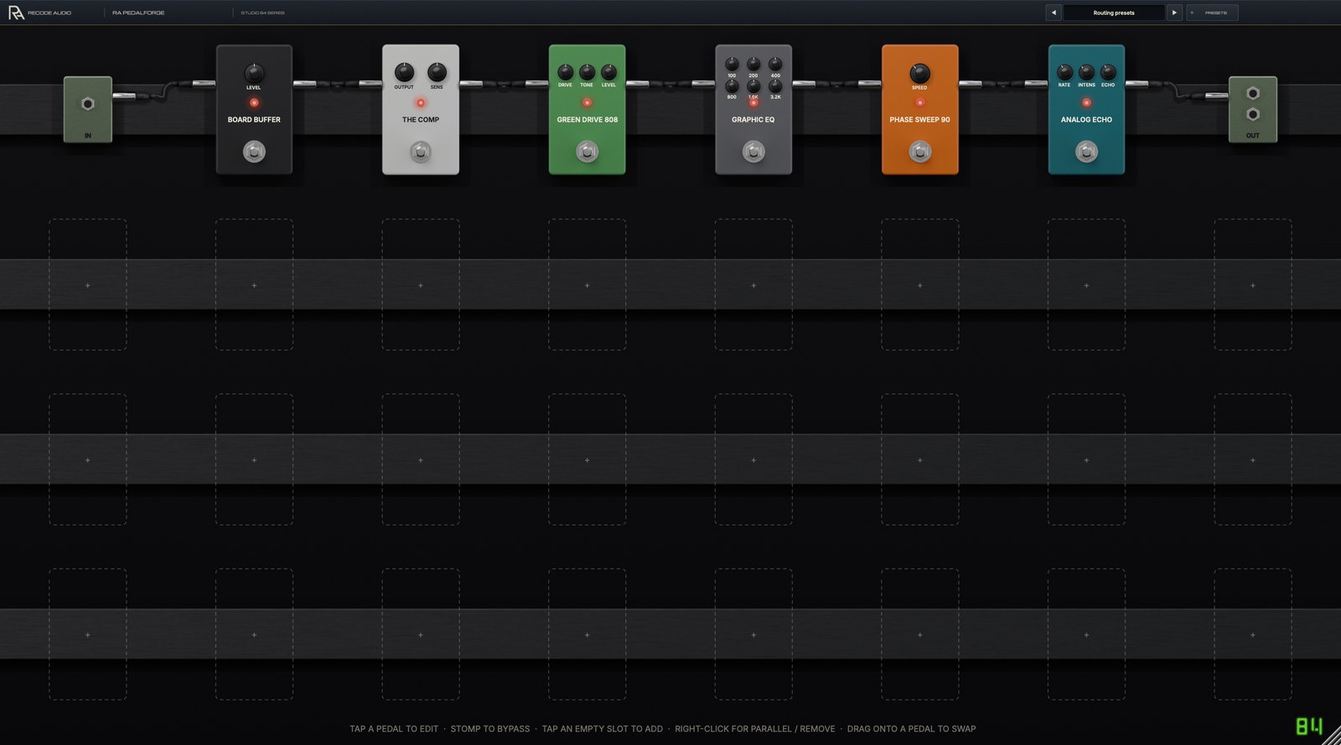Bypass Analog Echo using its footswitch

tap(1086, 152)
